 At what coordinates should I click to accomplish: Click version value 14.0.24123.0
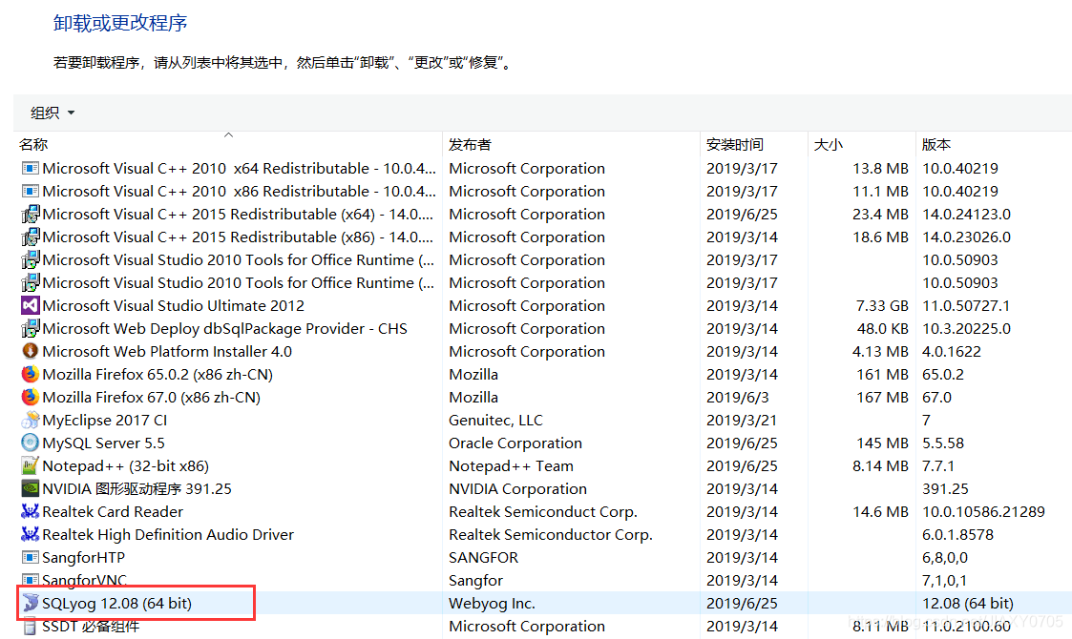click(x=966, y=214)
